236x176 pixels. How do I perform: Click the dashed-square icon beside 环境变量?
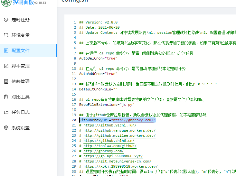[x=6, y=35]
